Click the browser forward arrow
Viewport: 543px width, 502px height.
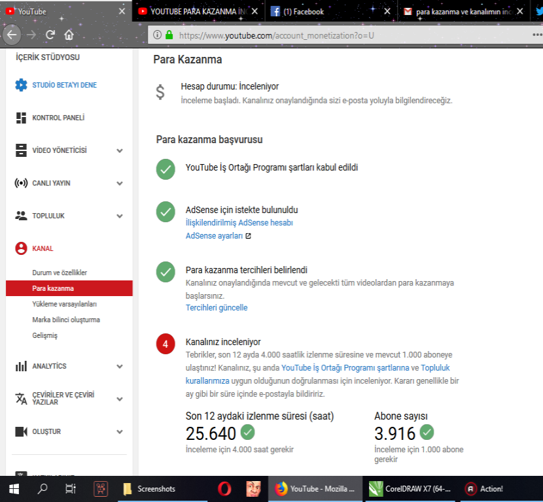(31, 35)
